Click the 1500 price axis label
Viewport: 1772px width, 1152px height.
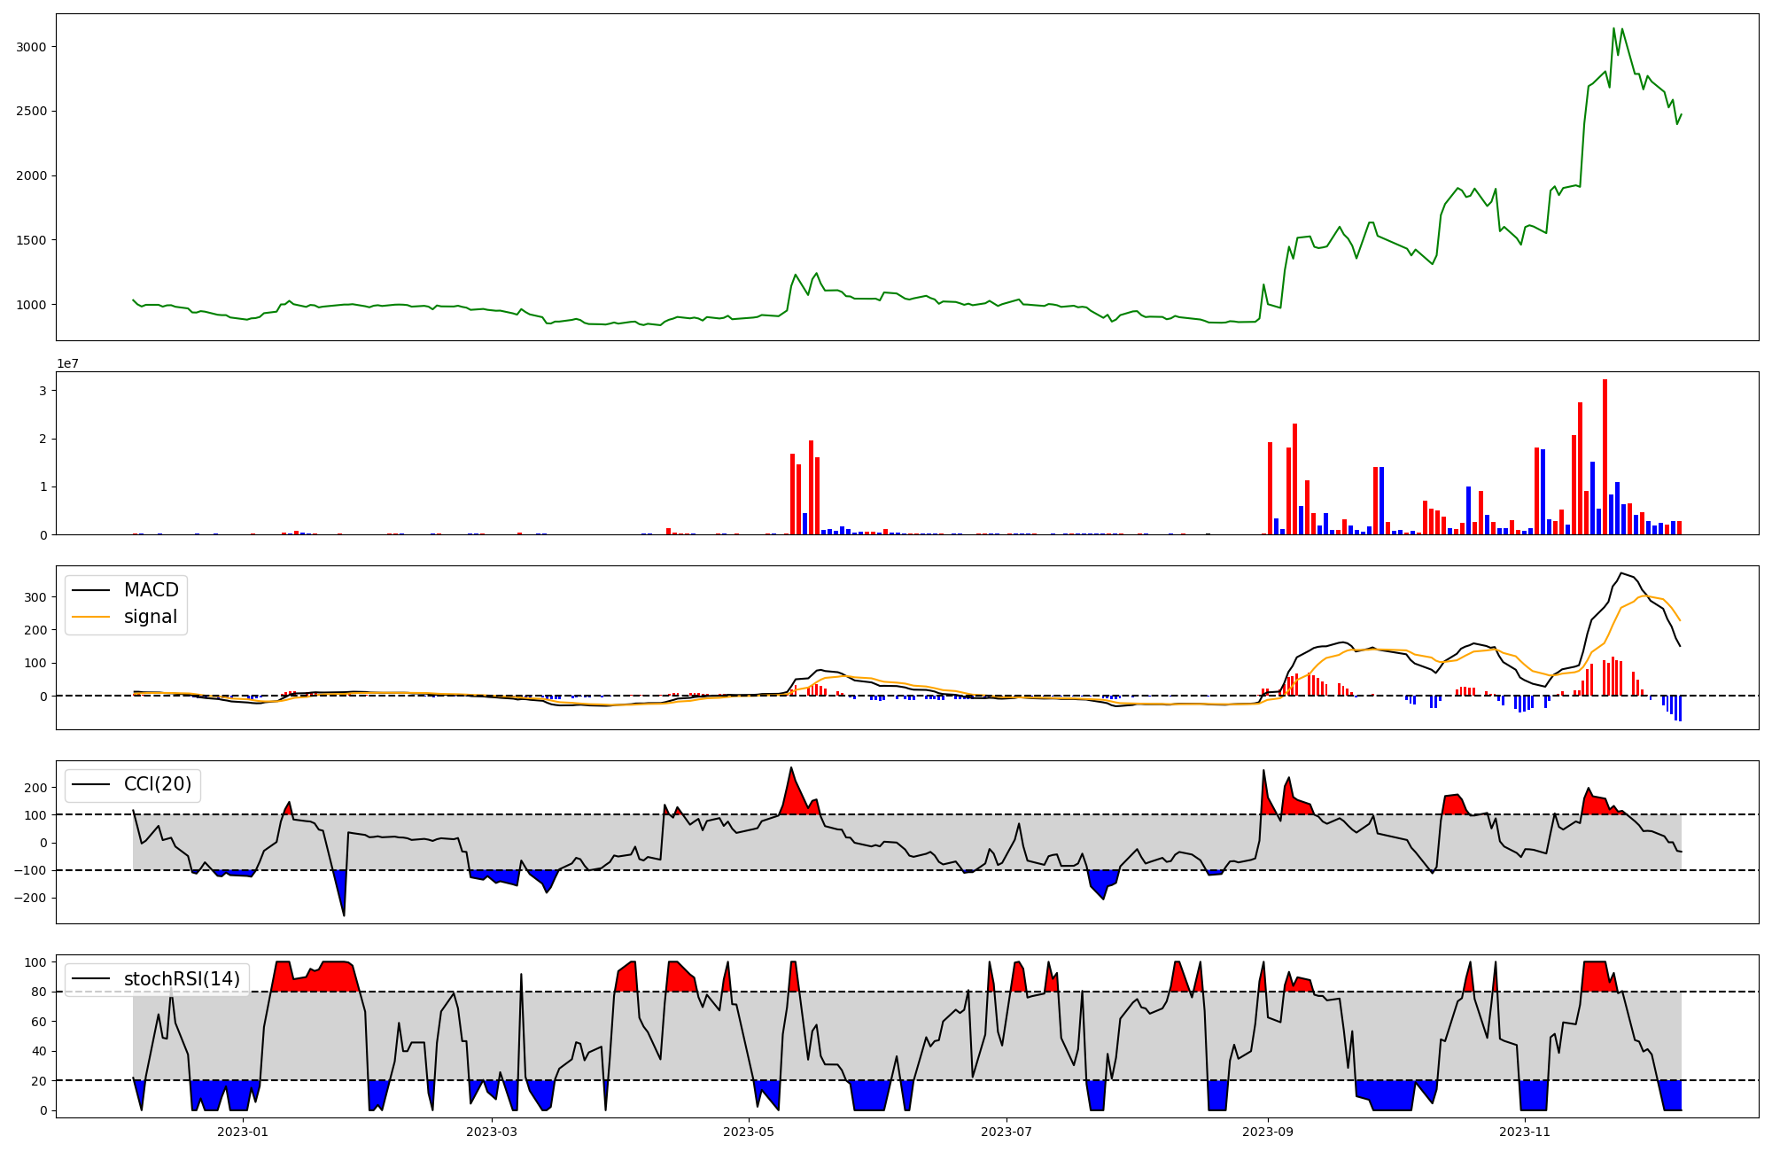tap(32, 240)
